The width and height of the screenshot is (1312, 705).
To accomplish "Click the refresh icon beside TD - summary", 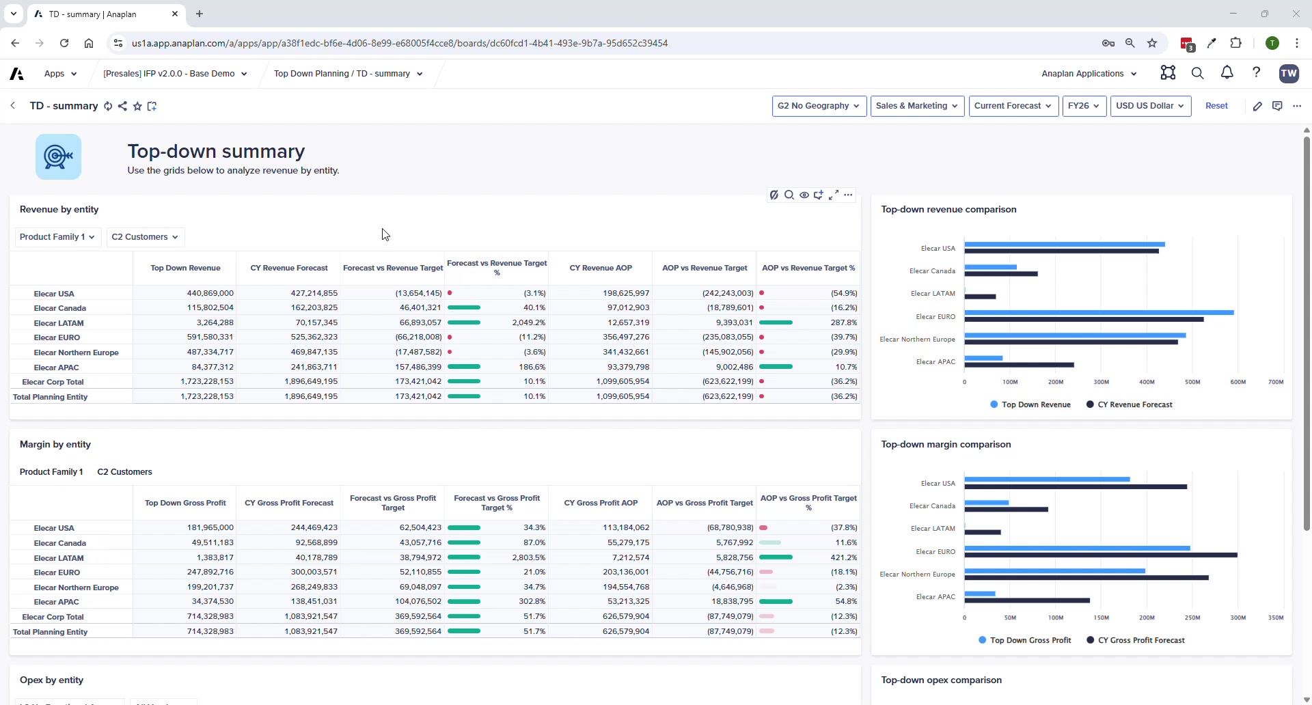I will click(108, 106).
